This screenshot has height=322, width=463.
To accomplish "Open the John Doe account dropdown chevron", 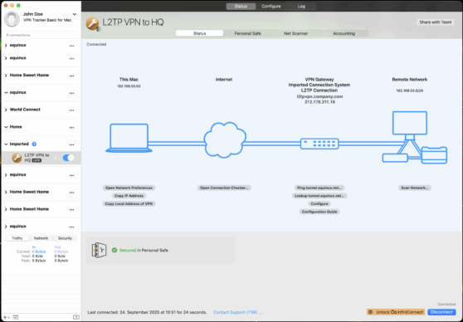I will coord(75,14).
